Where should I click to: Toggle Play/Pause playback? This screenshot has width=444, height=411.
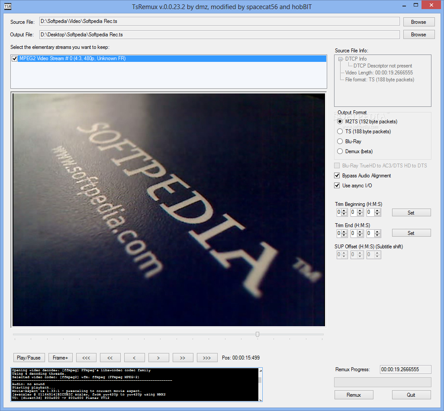coord(29,358)
